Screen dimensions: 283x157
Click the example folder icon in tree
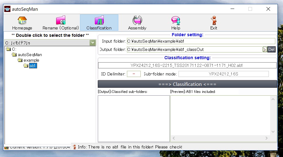20,60
